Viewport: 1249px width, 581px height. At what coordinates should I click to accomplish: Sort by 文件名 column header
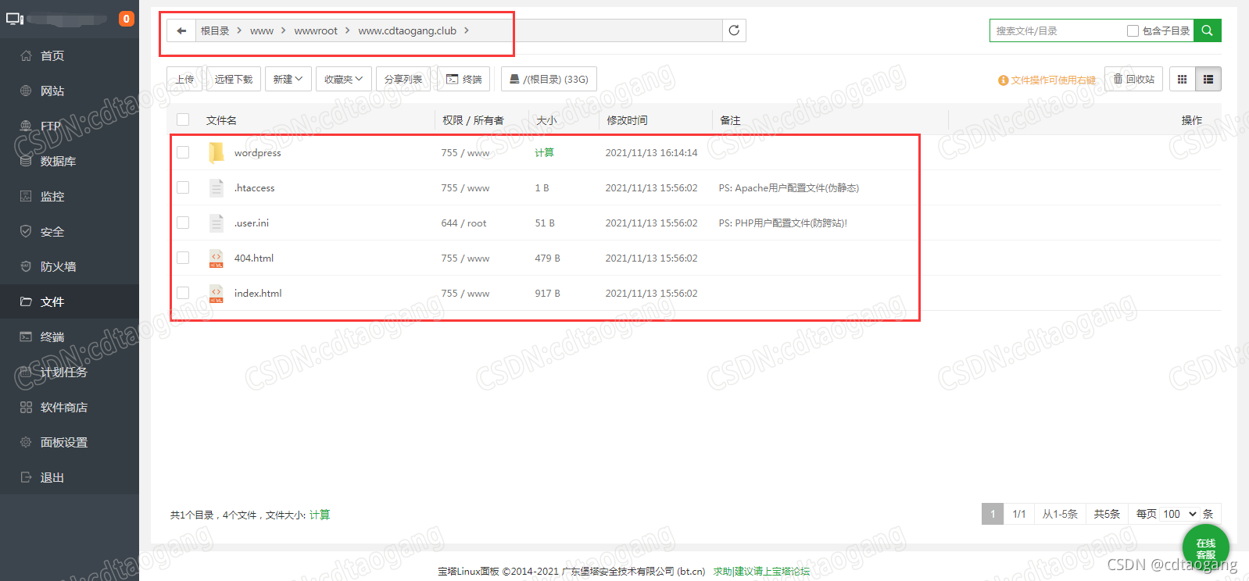coord(221,120)
